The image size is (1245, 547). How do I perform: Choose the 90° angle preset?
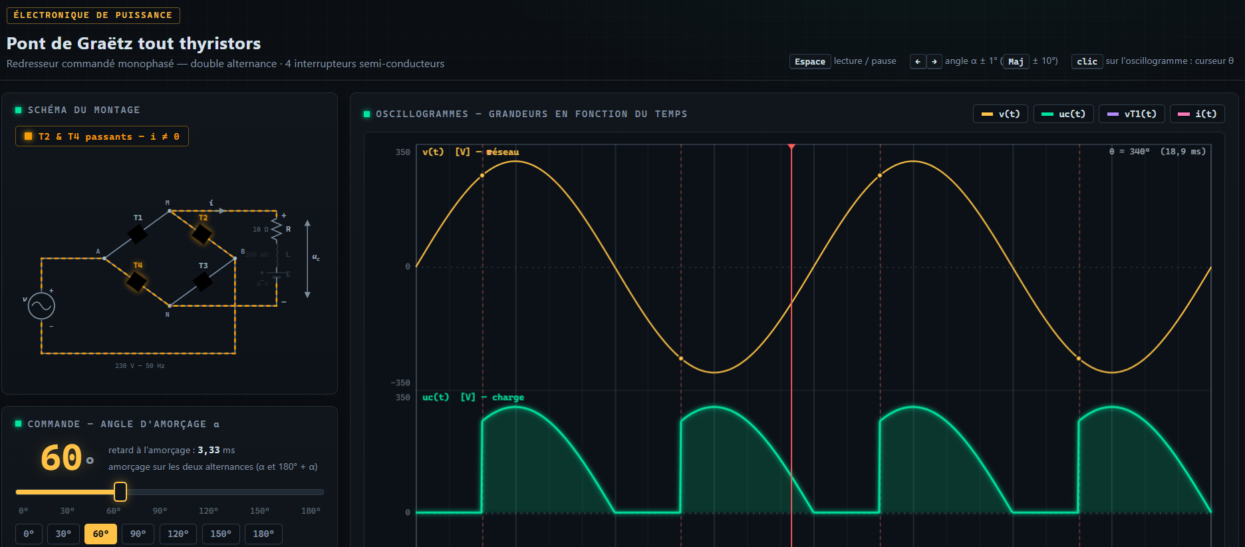138,534
